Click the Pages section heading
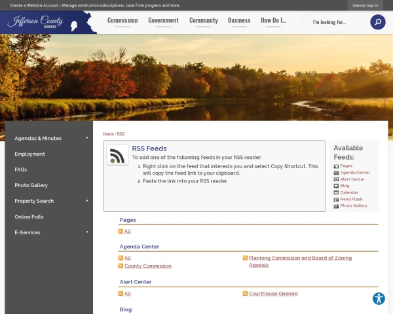 (x=128, y=220)
